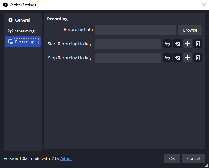
Task: Close the Vertical Settings window
Action: point(204,5)
